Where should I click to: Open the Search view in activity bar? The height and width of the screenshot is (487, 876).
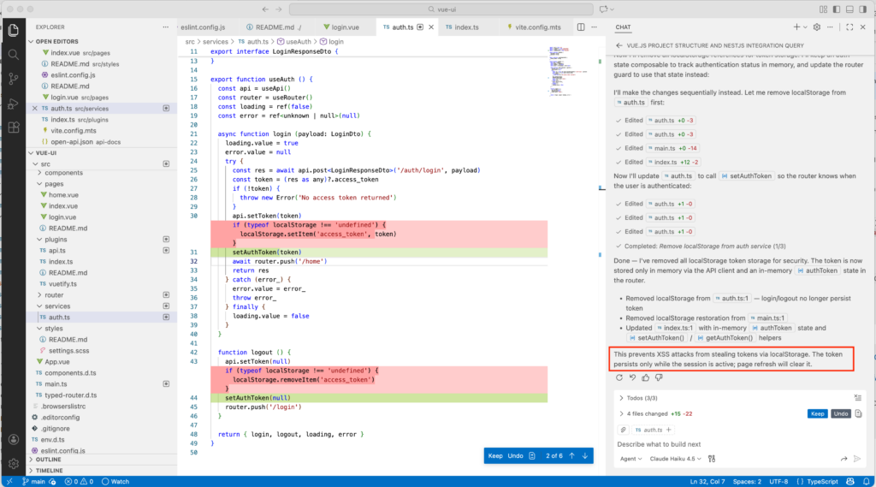click(14, 54)
